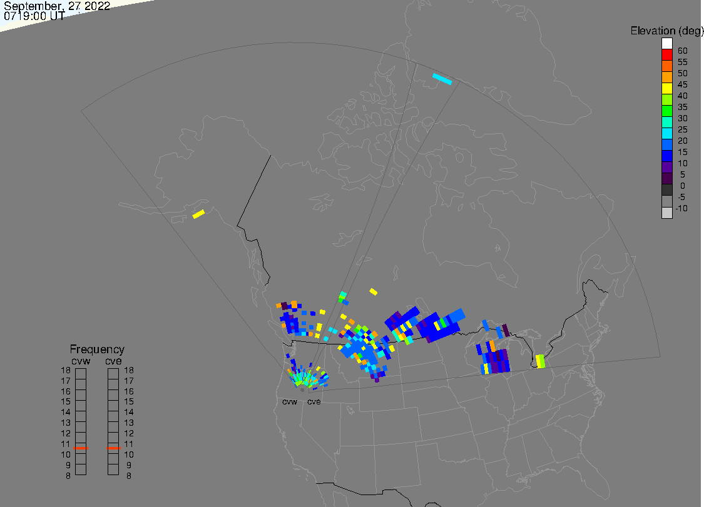The width and height of the screenshot is (704, 507).
Task: Click the 'cvw' label under Frequency heading
Action: (x=81, y=361)
